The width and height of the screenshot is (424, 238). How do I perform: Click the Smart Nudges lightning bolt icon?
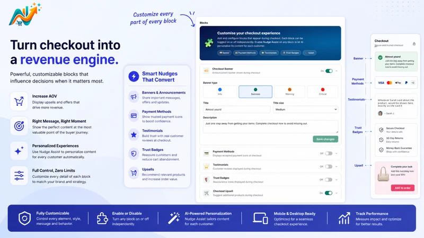tap(134, 76)
